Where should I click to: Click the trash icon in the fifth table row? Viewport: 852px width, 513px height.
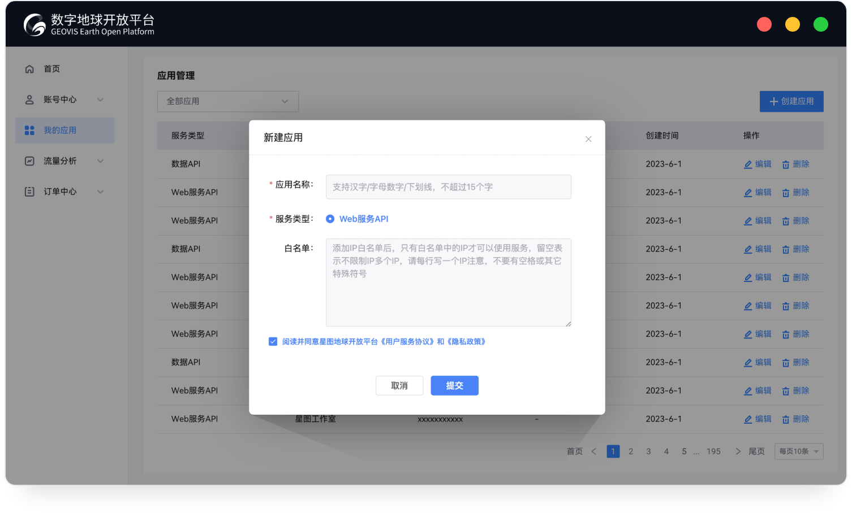[786, 278]
